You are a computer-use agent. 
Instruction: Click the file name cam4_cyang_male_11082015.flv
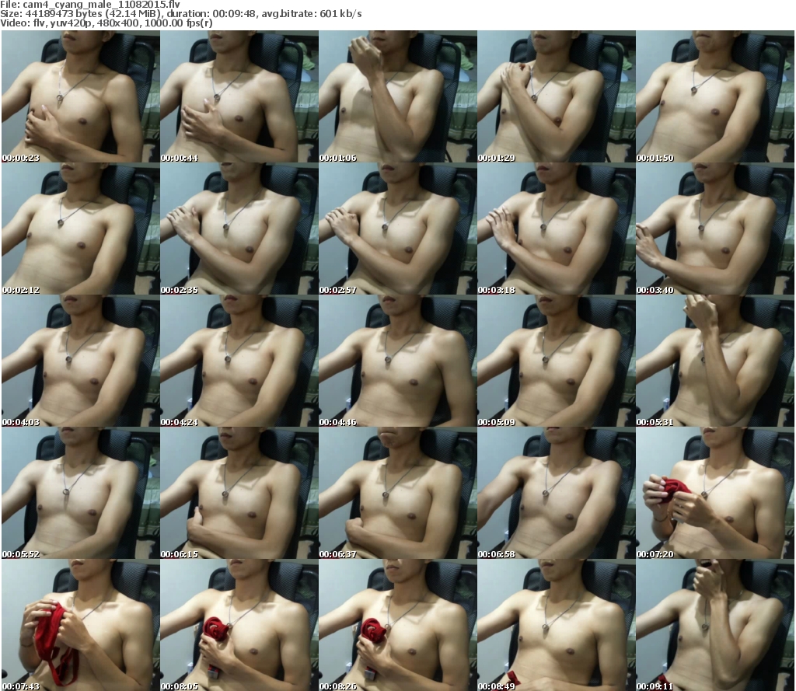click(102, 5)
